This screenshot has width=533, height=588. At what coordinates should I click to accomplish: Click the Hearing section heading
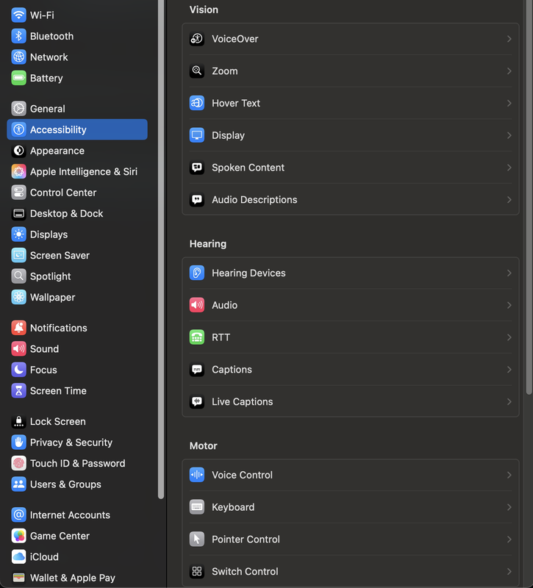coord(208,244)
